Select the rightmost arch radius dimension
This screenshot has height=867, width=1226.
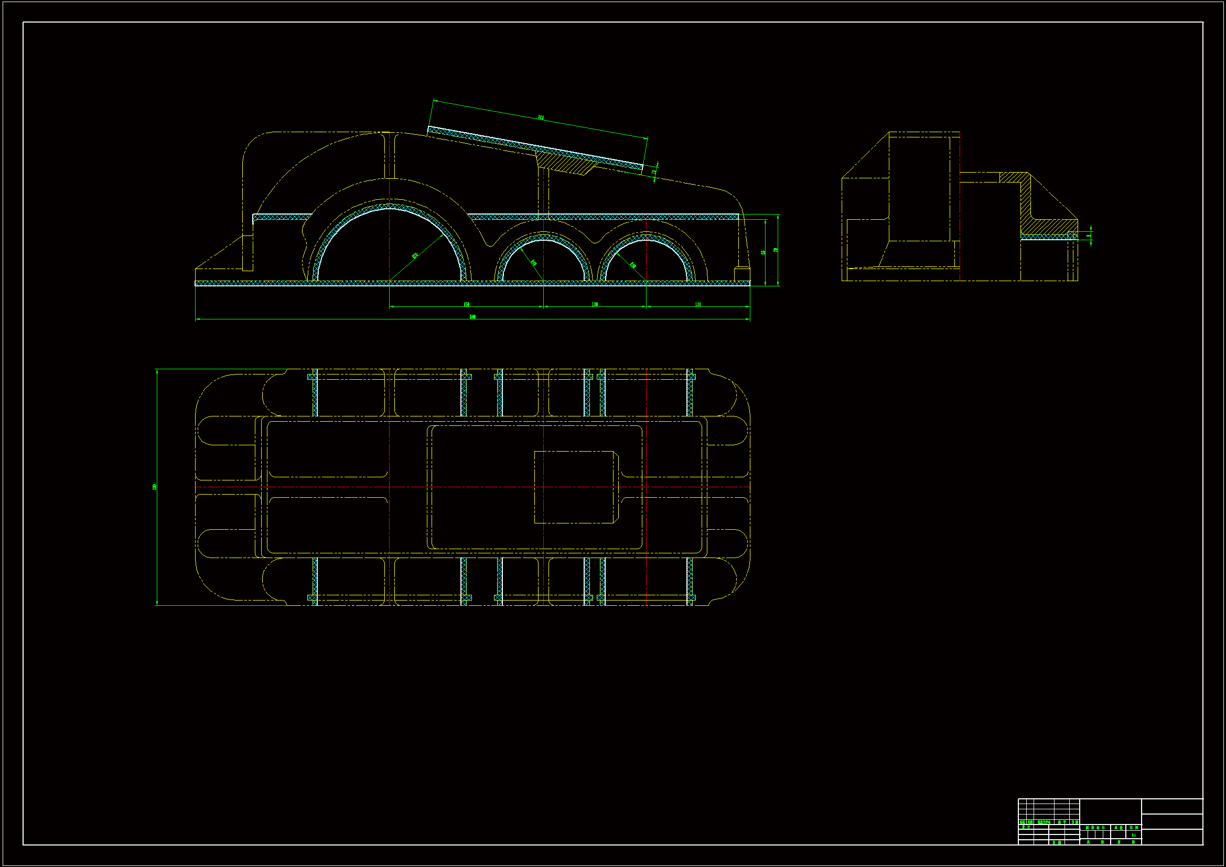(633, 265)
